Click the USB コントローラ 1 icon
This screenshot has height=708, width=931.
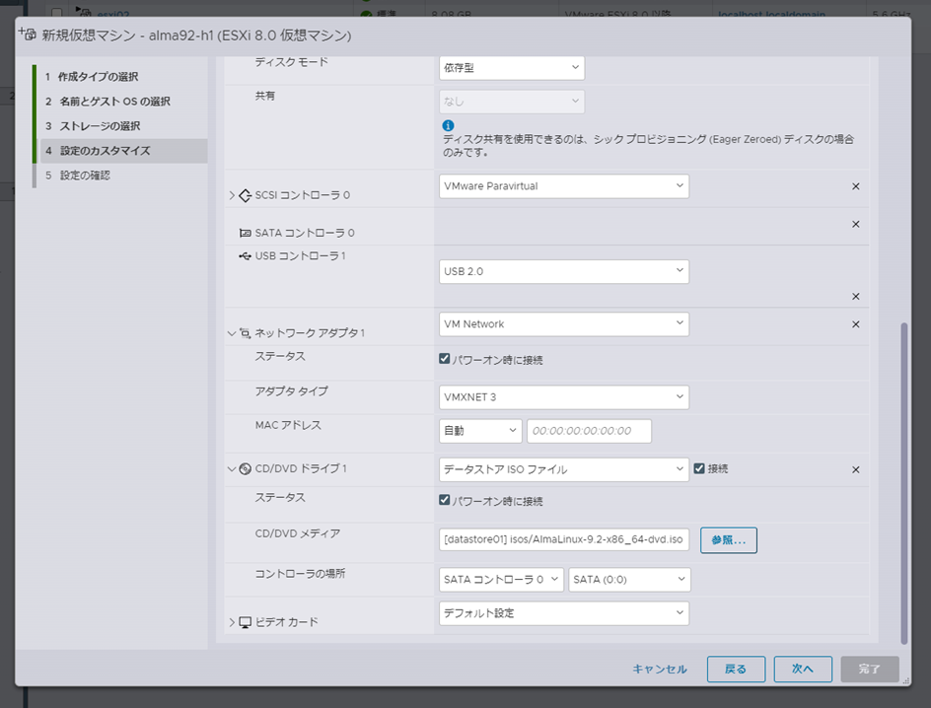pyautogui.click(x=245, y=255)
